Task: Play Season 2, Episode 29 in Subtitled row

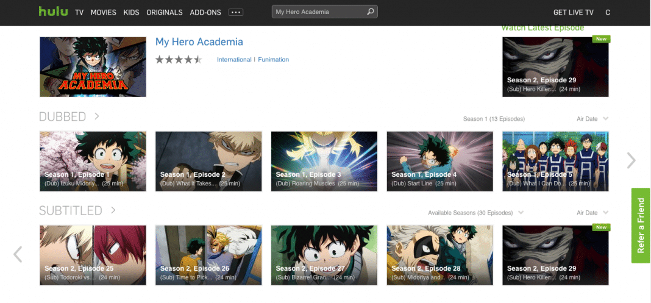Action: coord(555,255)
